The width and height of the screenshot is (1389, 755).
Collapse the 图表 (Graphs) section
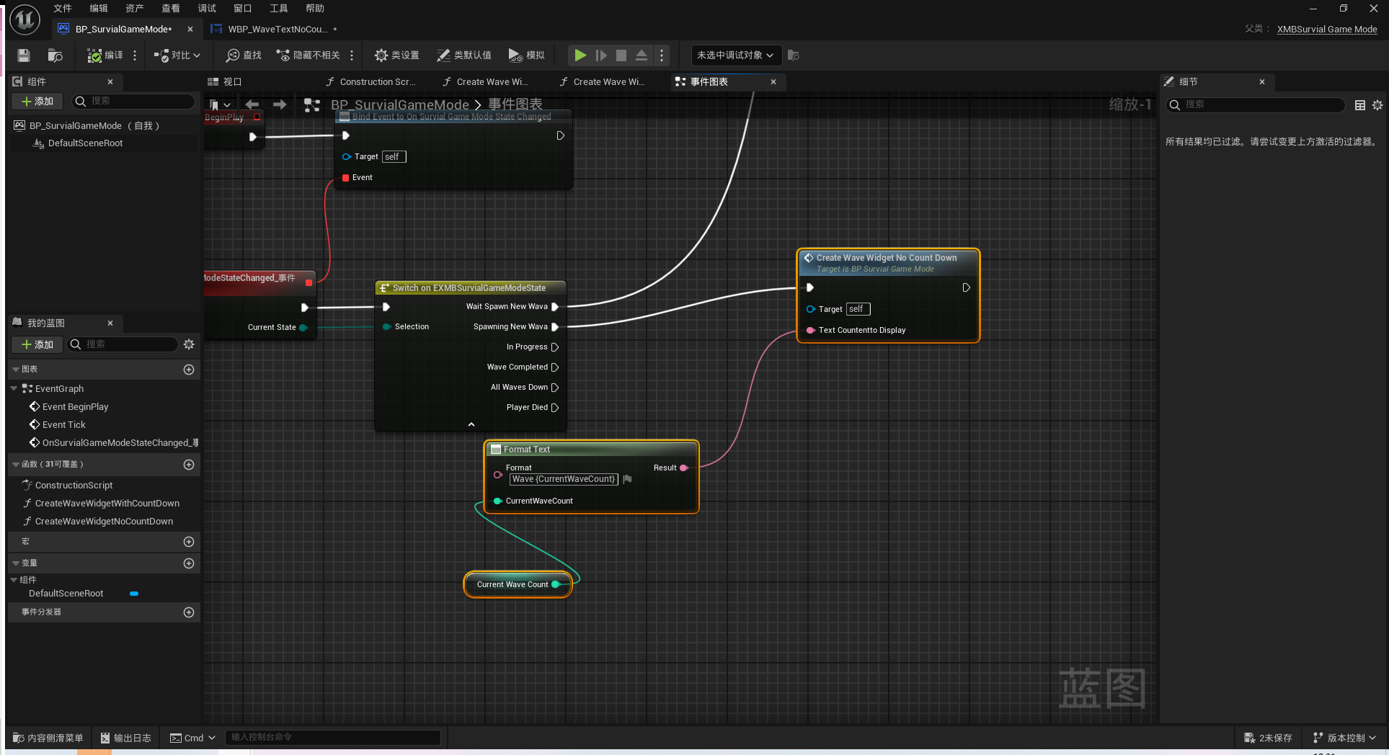(15, 370)
